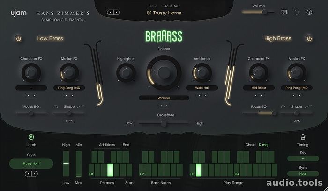Select the previous preset arrow in the top bar

[110, 12]
